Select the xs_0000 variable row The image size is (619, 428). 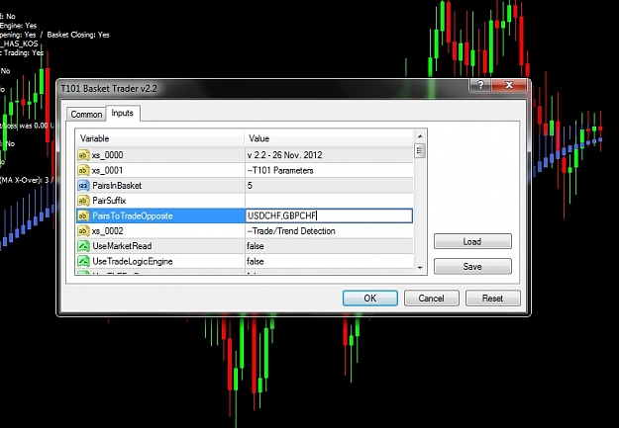click(245, 155)
